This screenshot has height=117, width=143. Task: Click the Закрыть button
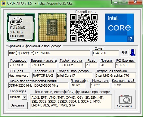coord(18,105)
